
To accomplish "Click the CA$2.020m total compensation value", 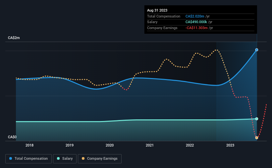I will point(195,16).
